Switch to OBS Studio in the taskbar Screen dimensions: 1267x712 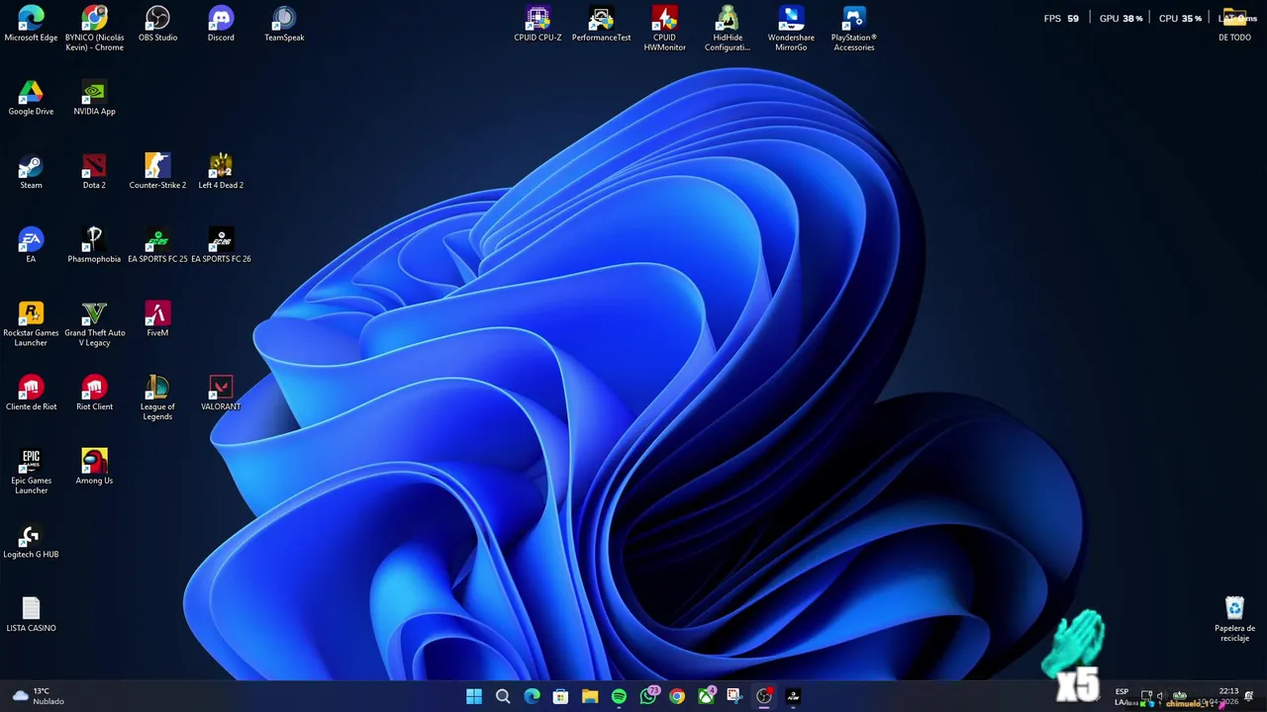tap(764, 696)
